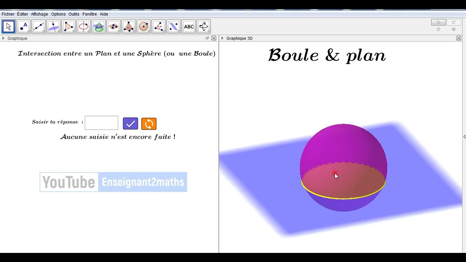Select the Rotate 3D view tool
Viewport: 466px width, 262px height.
tap(204, 27)
